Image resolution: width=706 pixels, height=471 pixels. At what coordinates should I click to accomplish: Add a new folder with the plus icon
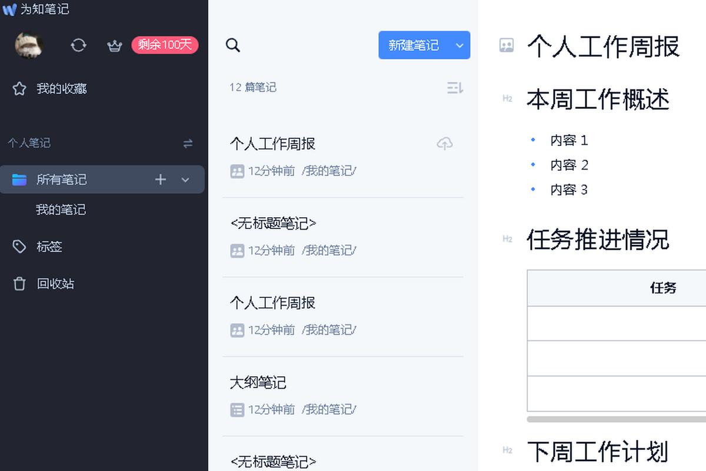pyautogui.click(x=161, y=180)
